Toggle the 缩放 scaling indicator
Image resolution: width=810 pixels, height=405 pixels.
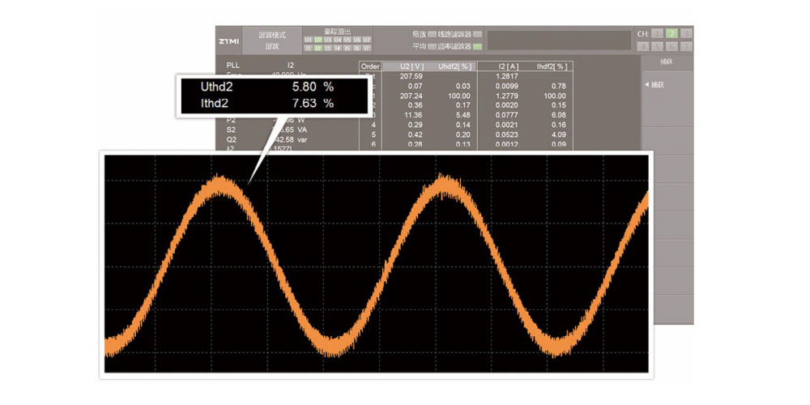tap(432, 35)
